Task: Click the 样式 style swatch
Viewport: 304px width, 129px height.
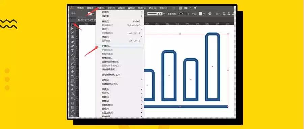Action: click(200, 14)
